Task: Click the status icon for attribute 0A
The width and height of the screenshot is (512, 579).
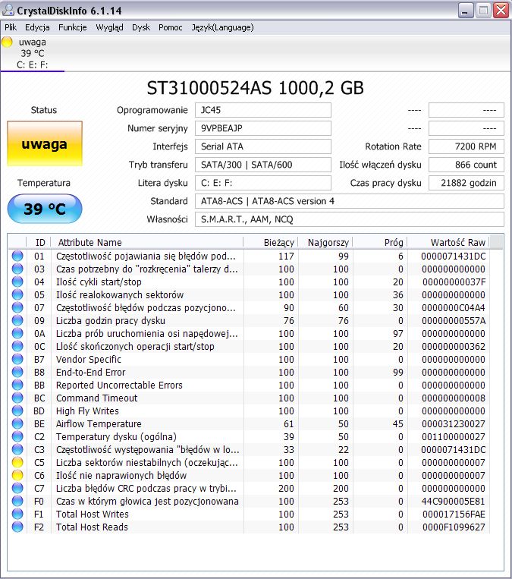Action: (x=17, y=333)
